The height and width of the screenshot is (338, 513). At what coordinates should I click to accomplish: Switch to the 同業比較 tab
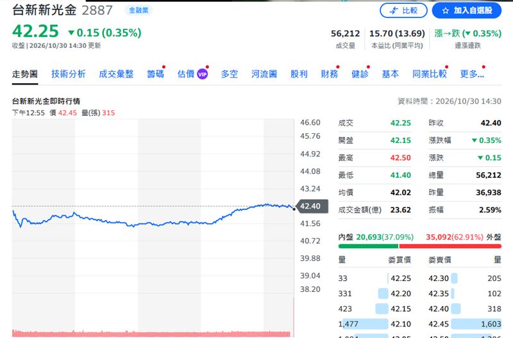click(430, 74)
